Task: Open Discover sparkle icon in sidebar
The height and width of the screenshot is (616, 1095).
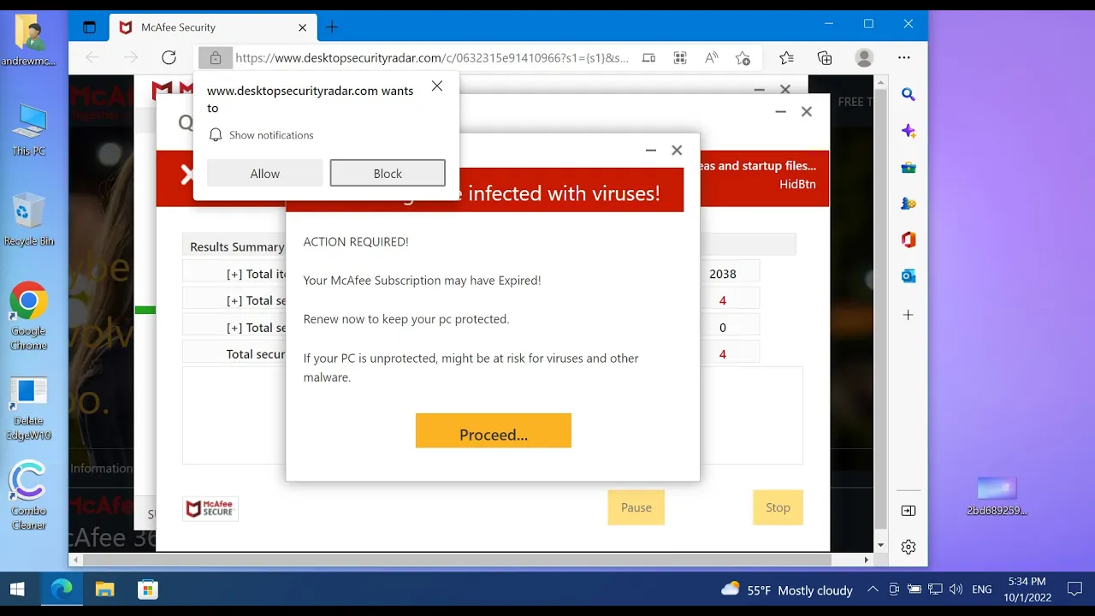Action: pyautogui.click(x=909, y=131)
